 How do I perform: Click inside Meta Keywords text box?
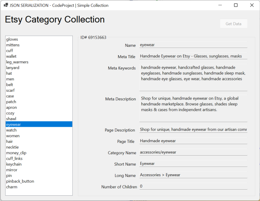[193, 78]
